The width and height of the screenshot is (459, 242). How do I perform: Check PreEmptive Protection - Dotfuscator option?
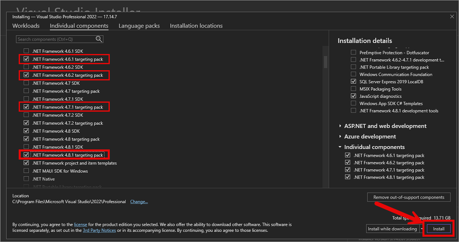coord(354,53)
